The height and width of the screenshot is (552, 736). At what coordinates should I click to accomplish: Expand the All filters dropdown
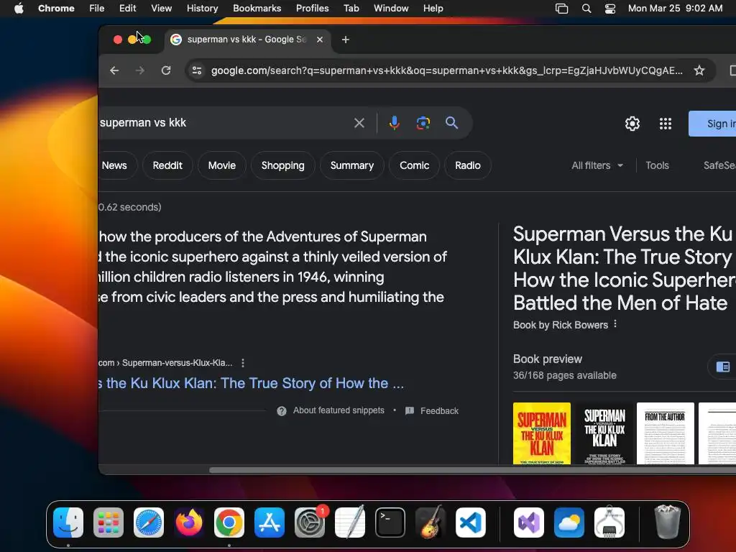(597, 165)
